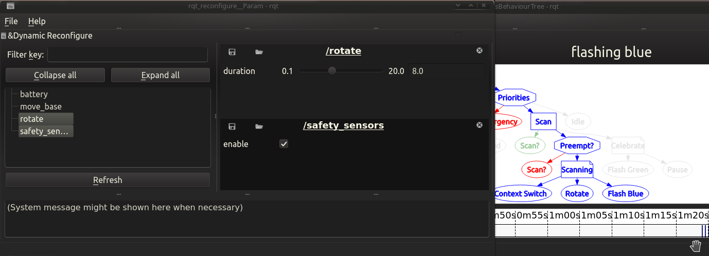Open the File menu

coord(11,21)
